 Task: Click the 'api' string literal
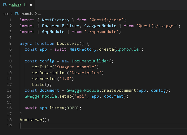pos(80,96)
